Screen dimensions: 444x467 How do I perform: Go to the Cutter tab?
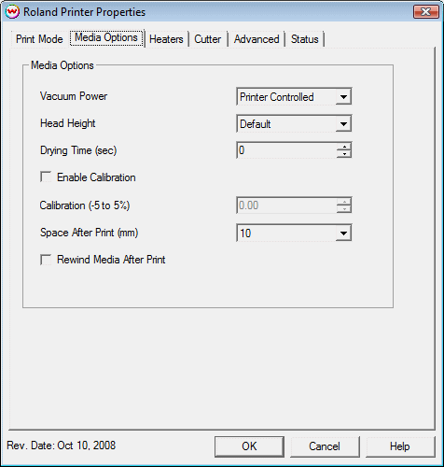click(x=207, y=39)
